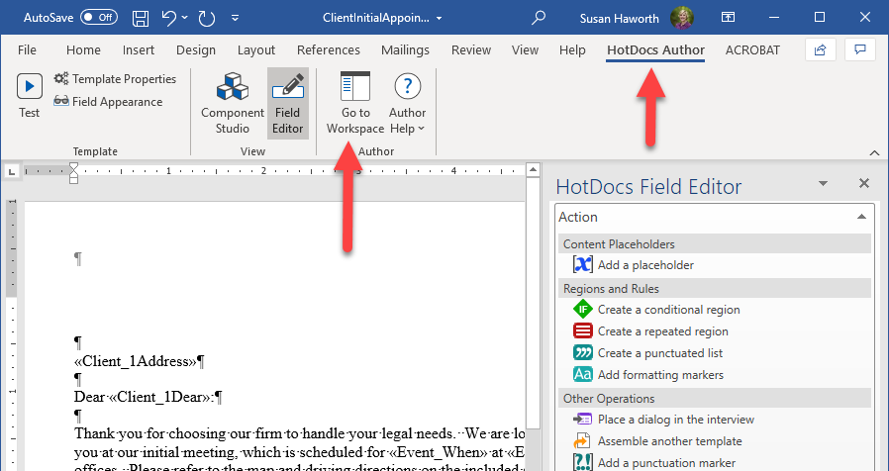Create a conditional region
Viewport: 889px width, 471px height.
pyautogui.click(x=656, y=310)
